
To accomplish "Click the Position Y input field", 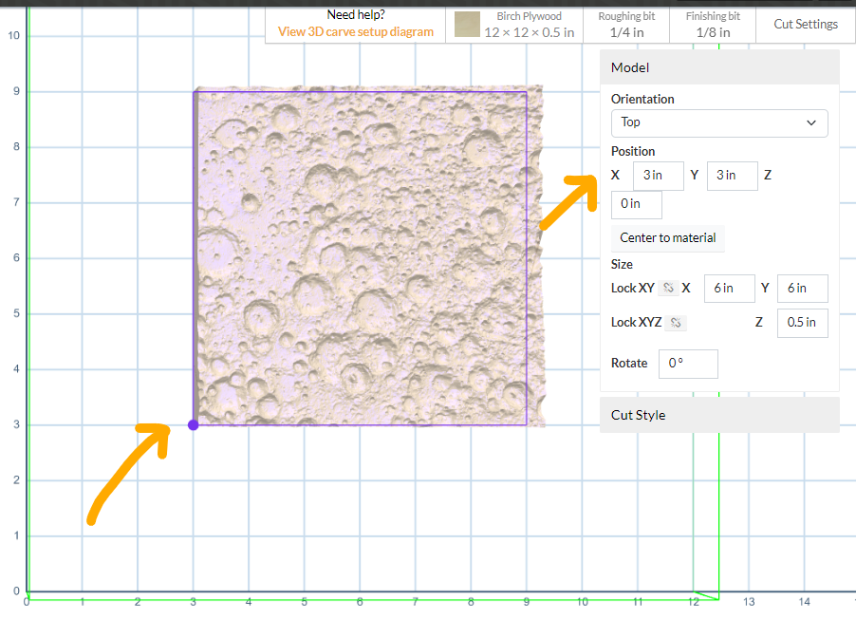I will (732, 176).
